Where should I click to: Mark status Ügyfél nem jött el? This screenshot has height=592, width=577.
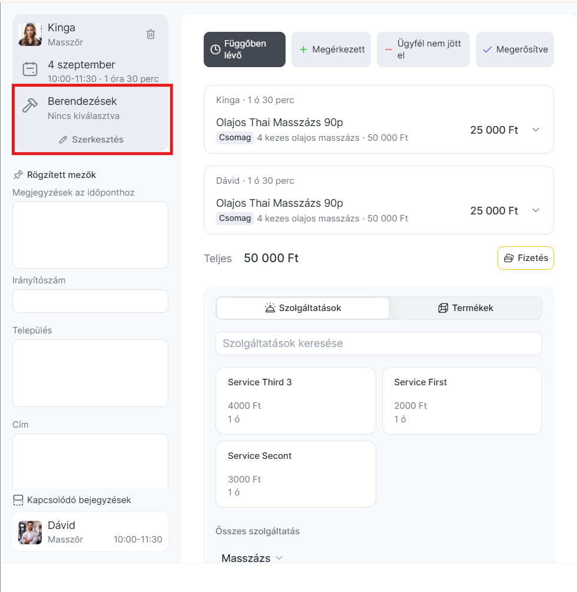tap(423, 49)
